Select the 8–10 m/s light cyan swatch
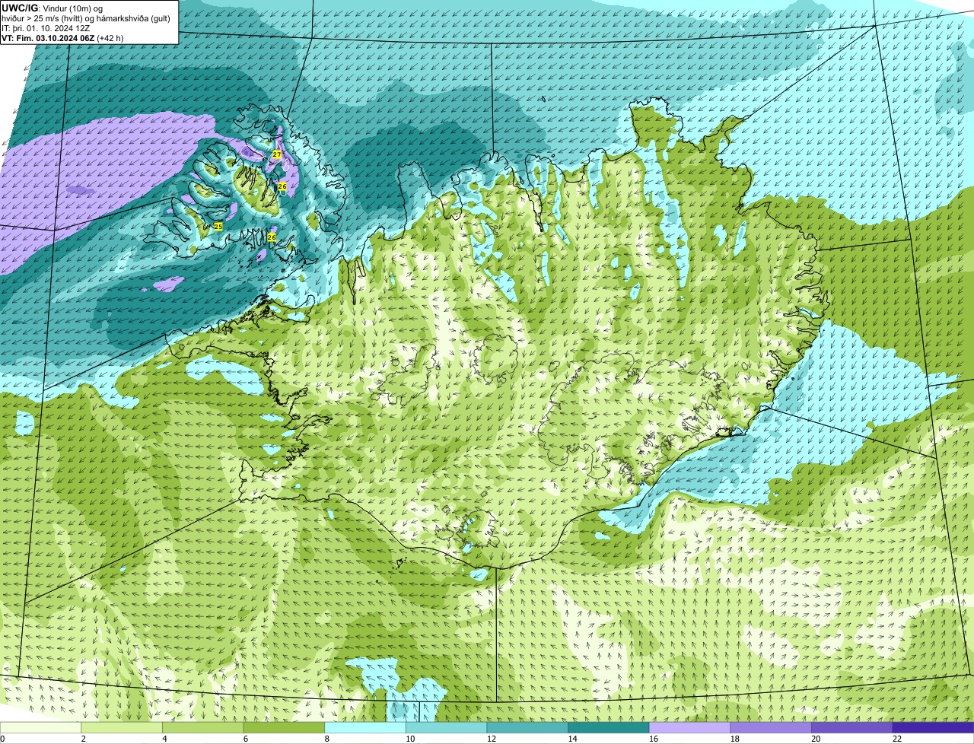Viewport: 974px width, 744px height. [364, 727]
